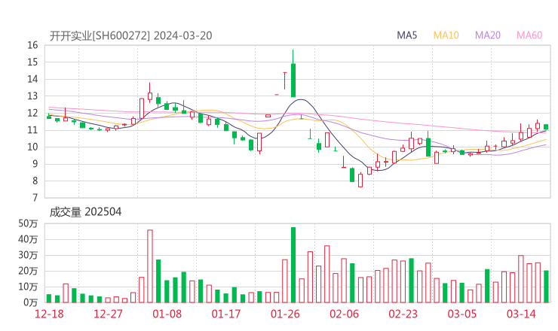This screenshot has height=331, width=558.
Task: Click the 12-18 date axis label
Action: 49,314
